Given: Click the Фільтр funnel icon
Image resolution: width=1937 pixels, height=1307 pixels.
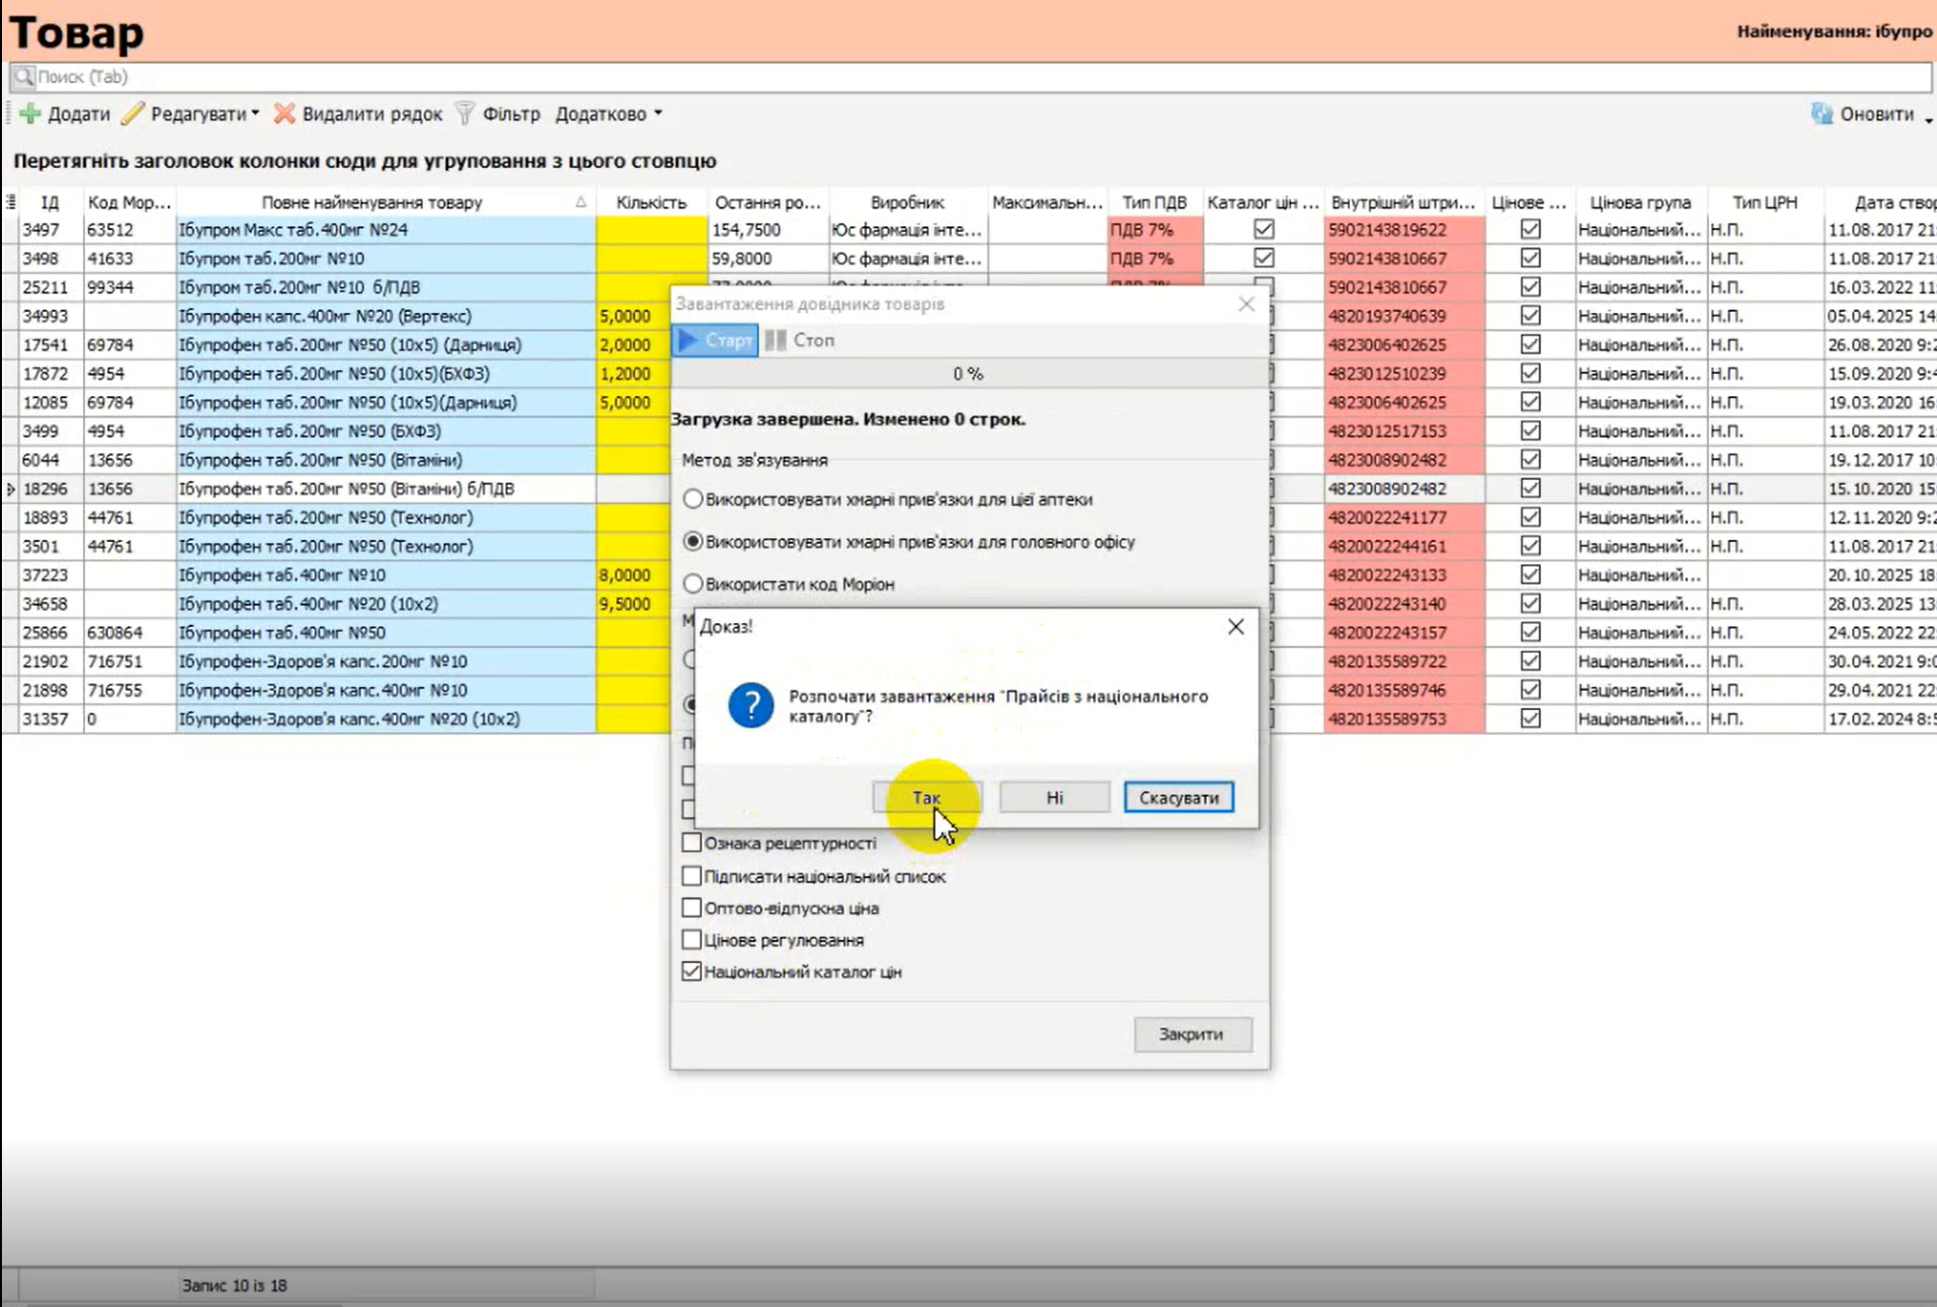Looking at the screenshot, I should point(465,114).
